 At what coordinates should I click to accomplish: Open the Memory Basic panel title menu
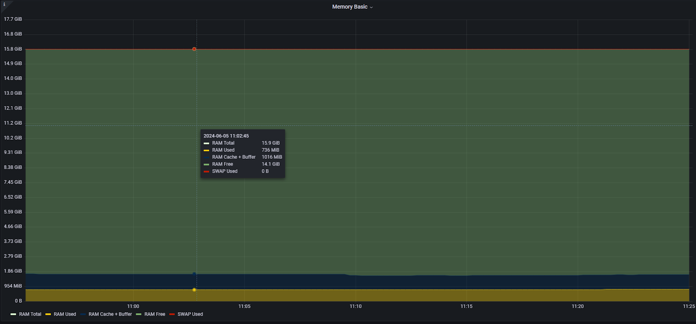point(350,7)
